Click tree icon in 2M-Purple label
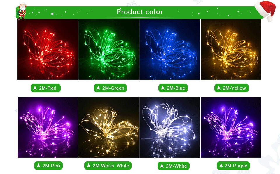Screen dimensions: 280x174 [x=221, y=166]
